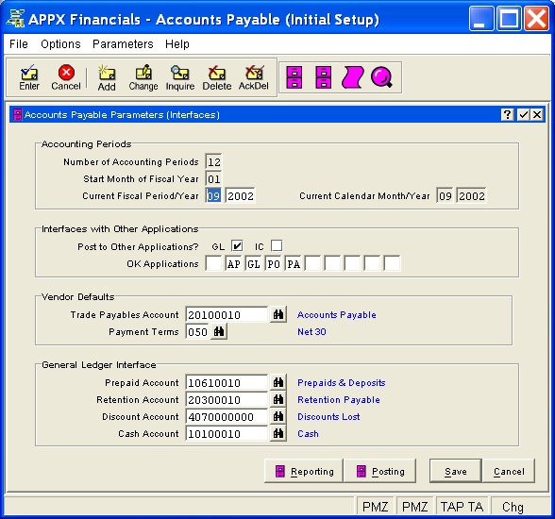Click the PO box in OK Applications

pyautogui.click(x=274, y=263)
